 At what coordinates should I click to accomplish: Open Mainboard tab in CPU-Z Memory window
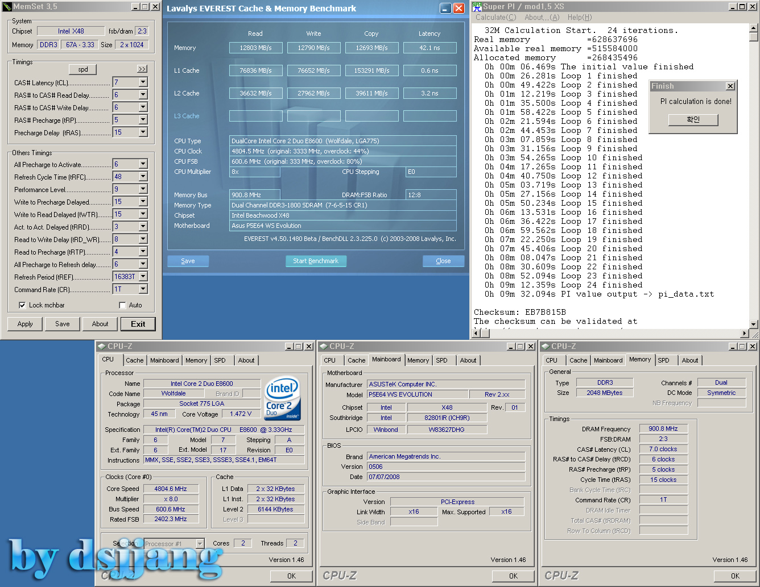point(608,360)
